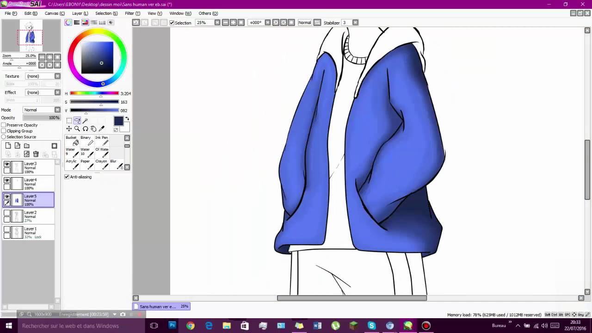Uncheck Anti-aliasing option
Image resolution: width=592 pixels, height=333 pixels.
[67, 177]
